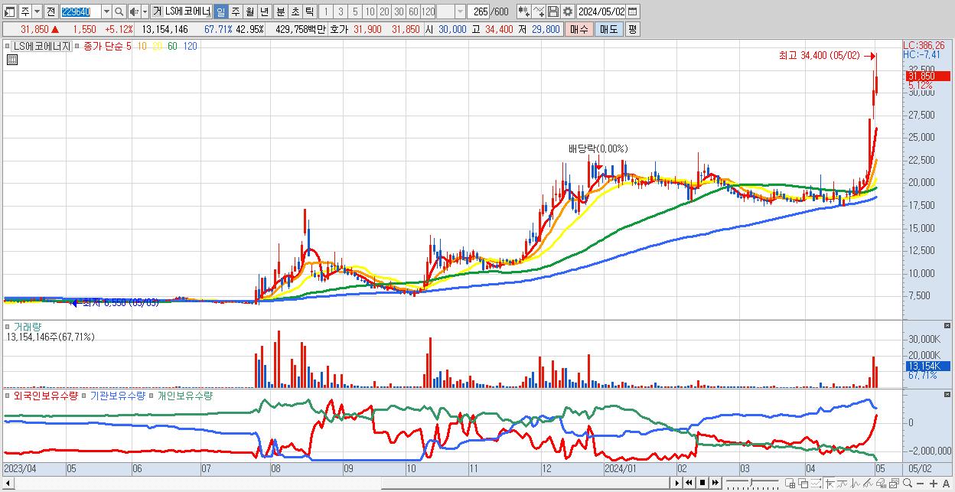955x492 pixels.
Task: Choose interval button 10
Action: pyautogui.click(x=370, y=11)
